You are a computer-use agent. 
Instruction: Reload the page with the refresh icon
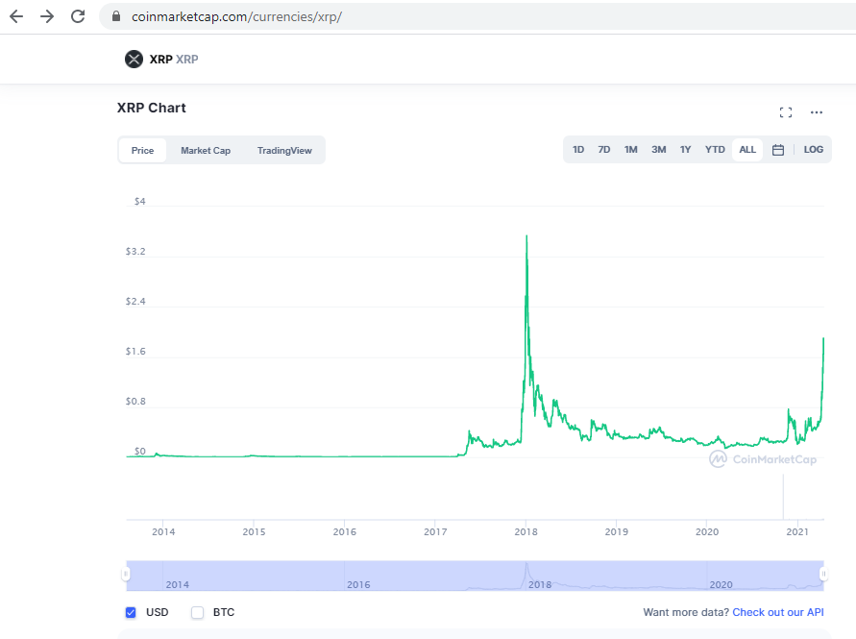click(78, 16)
